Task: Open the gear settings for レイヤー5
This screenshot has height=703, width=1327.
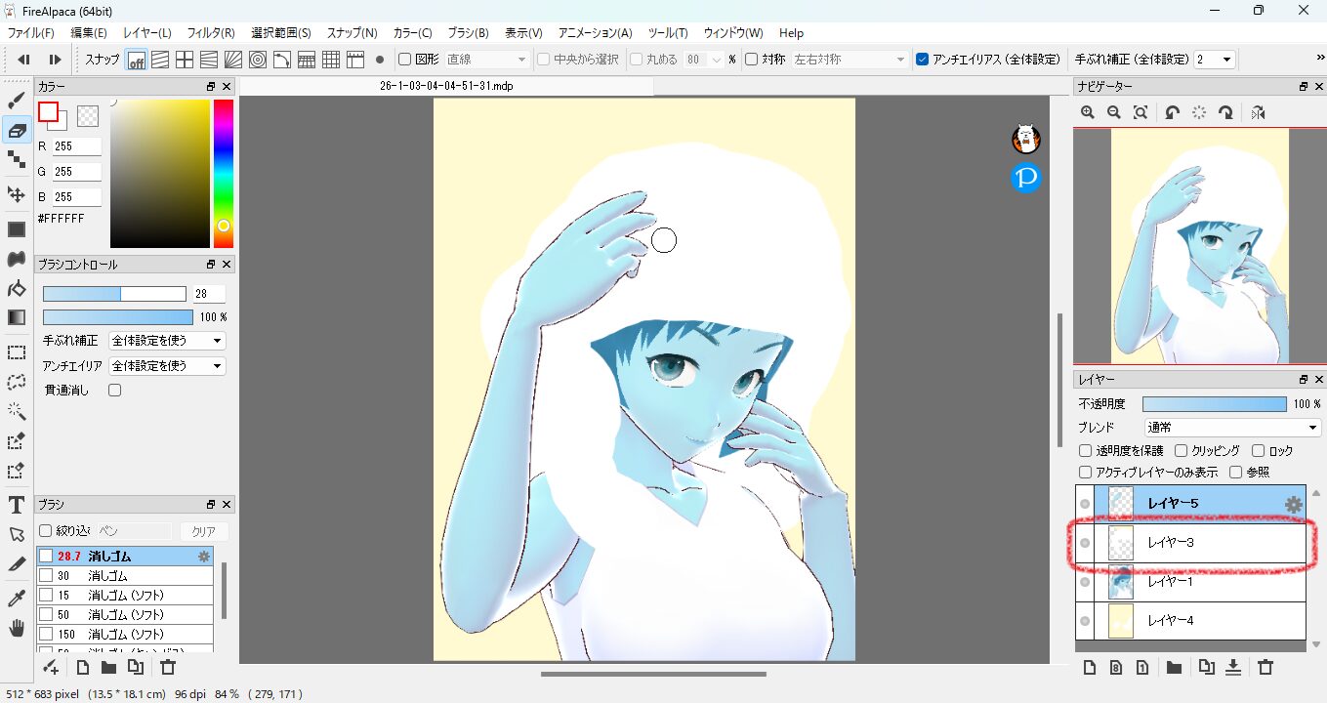Action: pyautogui.click(x=1293, y=504)
